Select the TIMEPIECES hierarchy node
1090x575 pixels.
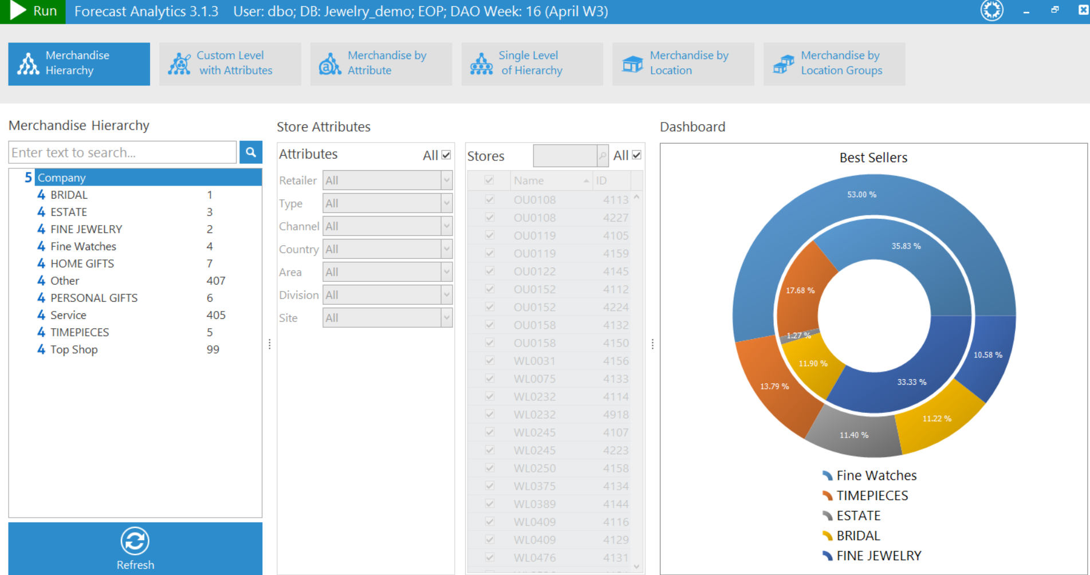coord(80,332)
